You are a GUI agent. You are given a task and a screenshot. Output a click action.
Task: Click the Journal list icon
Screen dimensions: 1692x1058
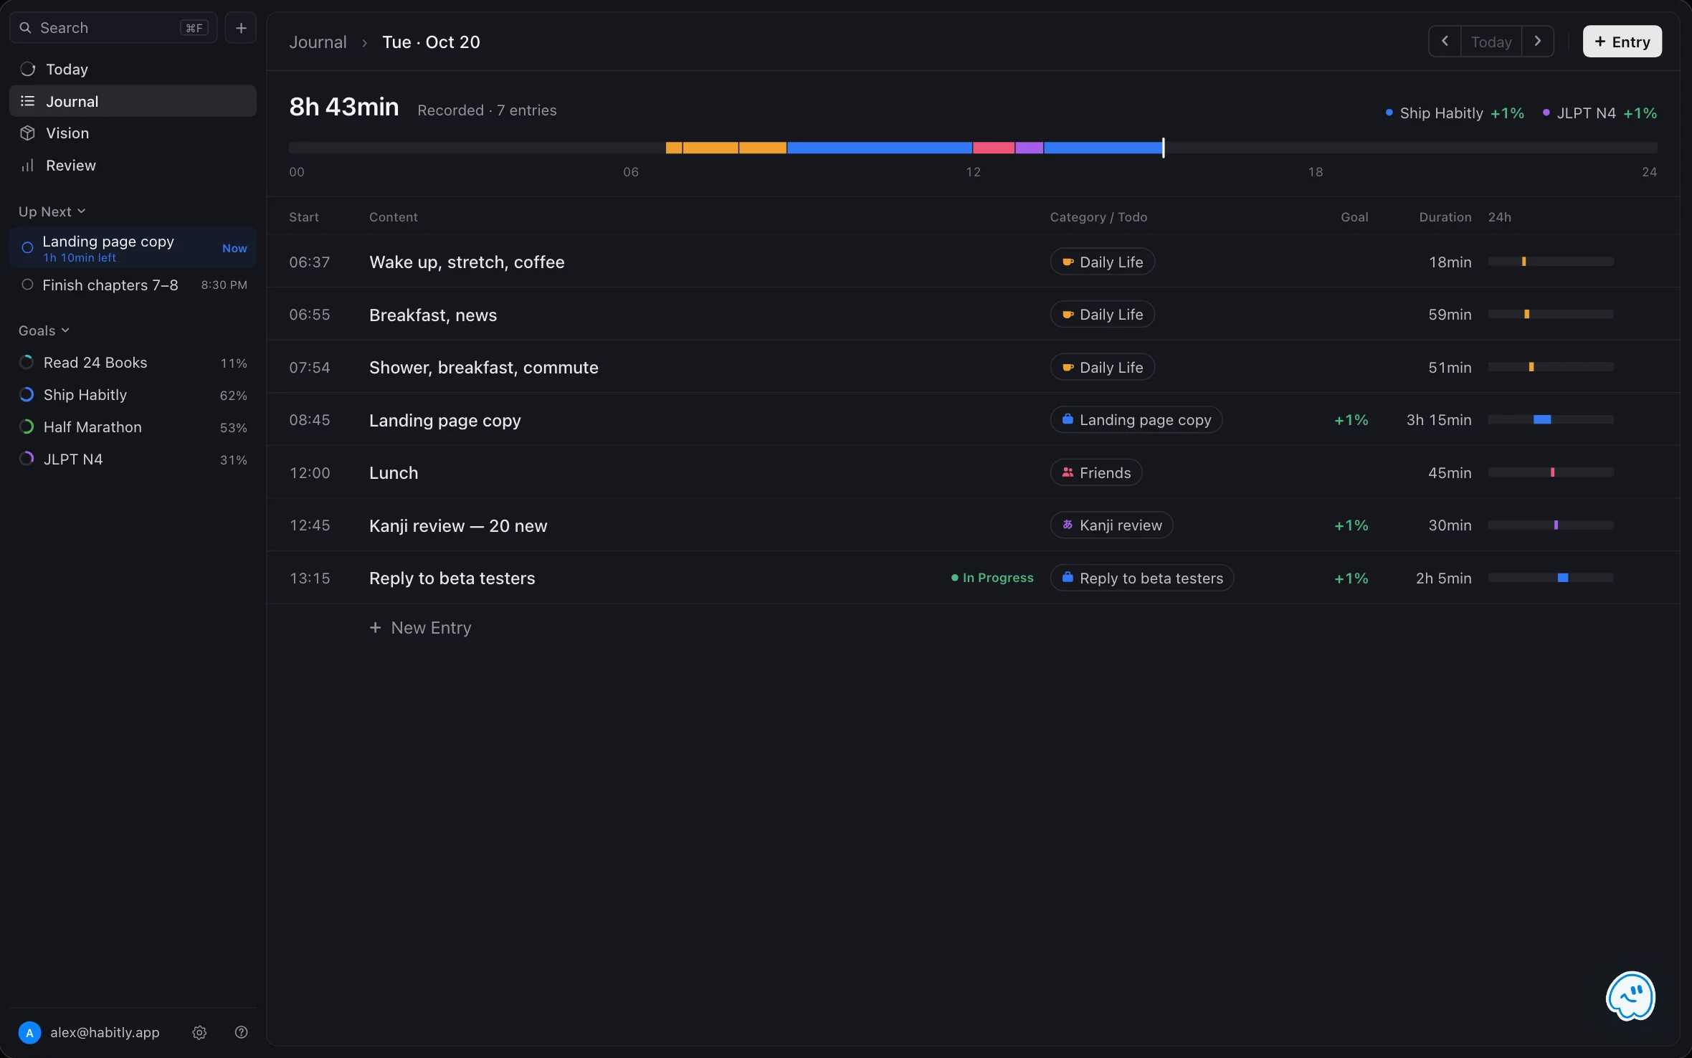tap(27, 101)
